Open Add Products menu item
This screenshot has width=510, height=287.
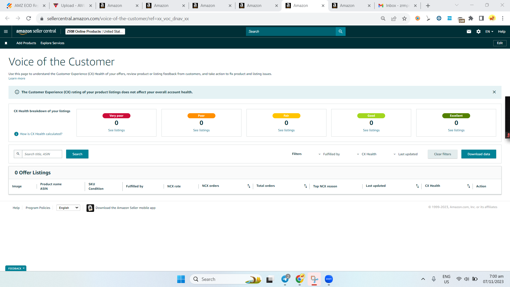(x=26, y=43)
